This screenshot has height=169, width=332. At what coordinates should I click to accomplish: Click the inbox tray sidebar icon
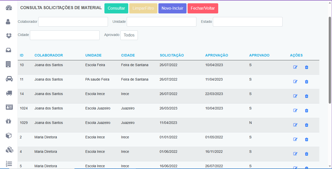[8, 50]
